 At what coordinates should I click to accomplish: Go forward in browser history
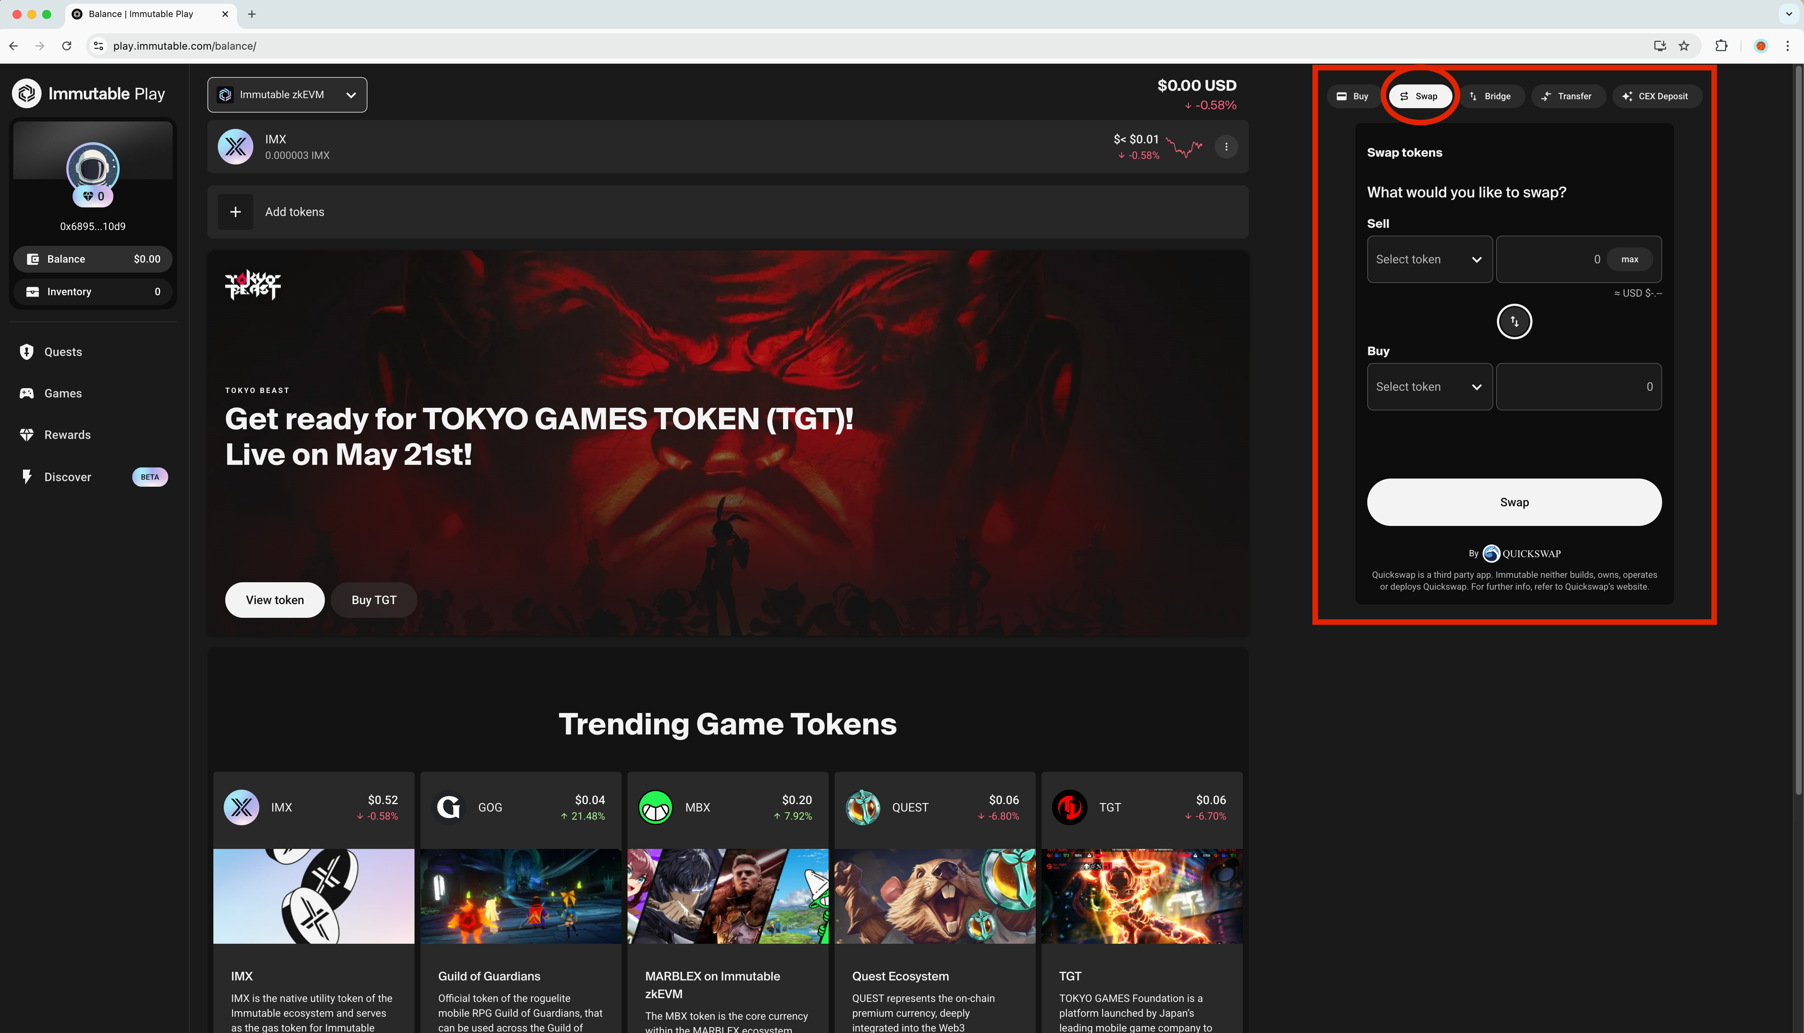(x=40, y=46)
